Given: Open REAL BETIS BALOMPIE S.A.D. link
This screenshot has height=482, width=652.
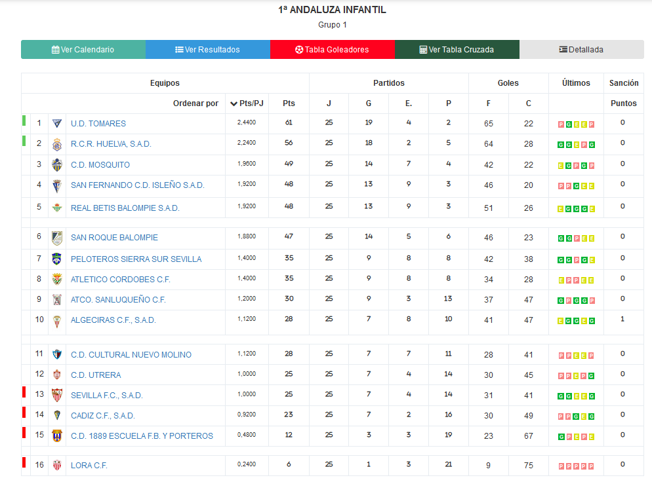Looking at the screenshot, I should point(125,208).
